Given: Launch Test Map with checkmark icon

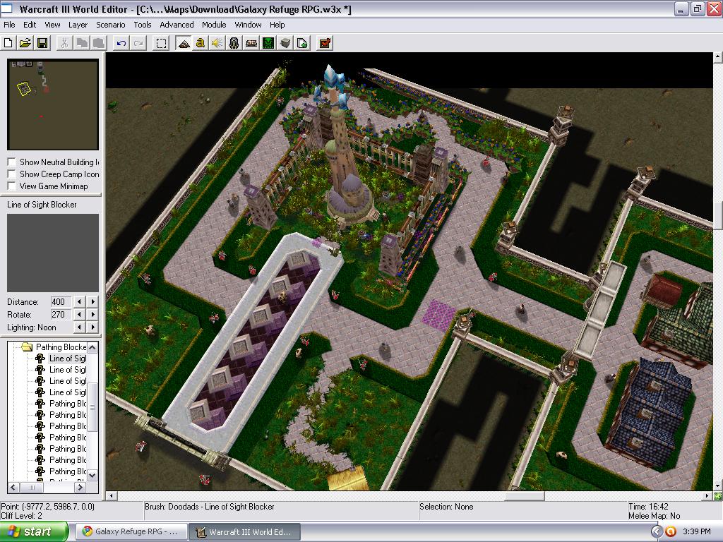Looking at the screenshot, I should pos(325,43).
